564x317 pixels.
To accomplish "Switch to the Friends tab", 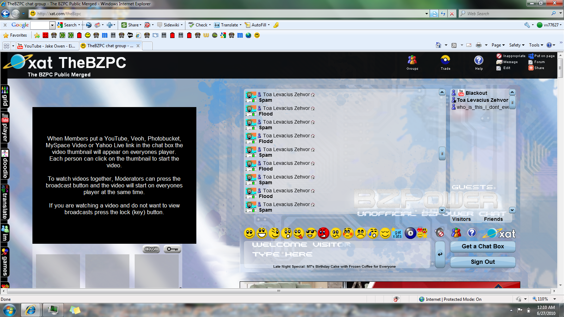I will 493,219.
